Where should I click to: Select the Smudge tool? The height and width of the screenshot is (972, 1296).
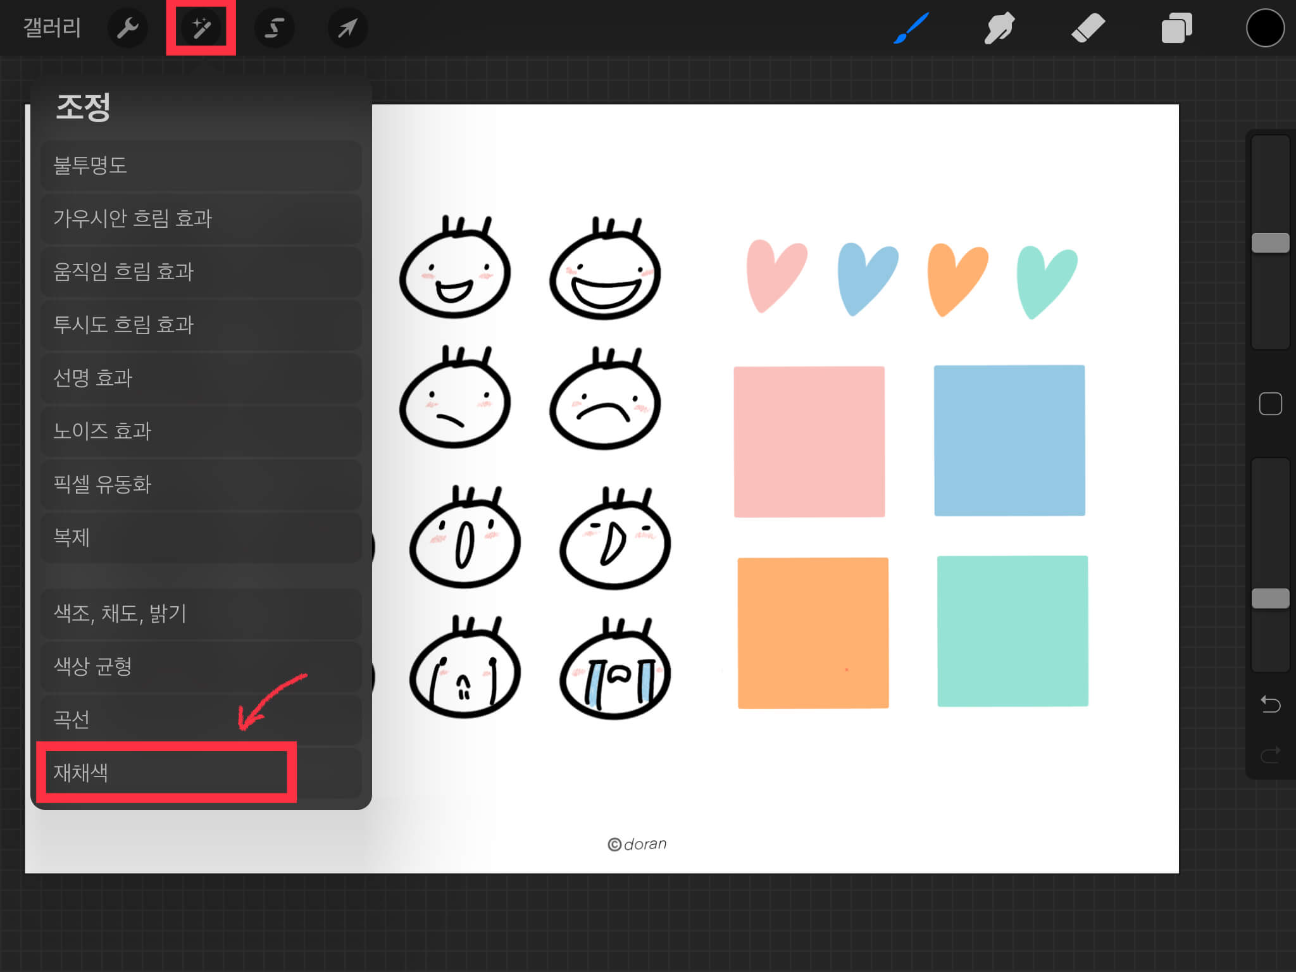coord(999,28)
